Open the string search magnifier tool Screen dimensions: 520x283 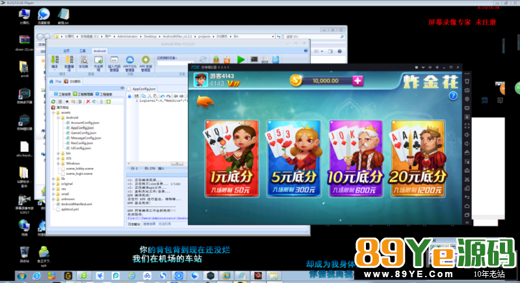tap(84, 60)
